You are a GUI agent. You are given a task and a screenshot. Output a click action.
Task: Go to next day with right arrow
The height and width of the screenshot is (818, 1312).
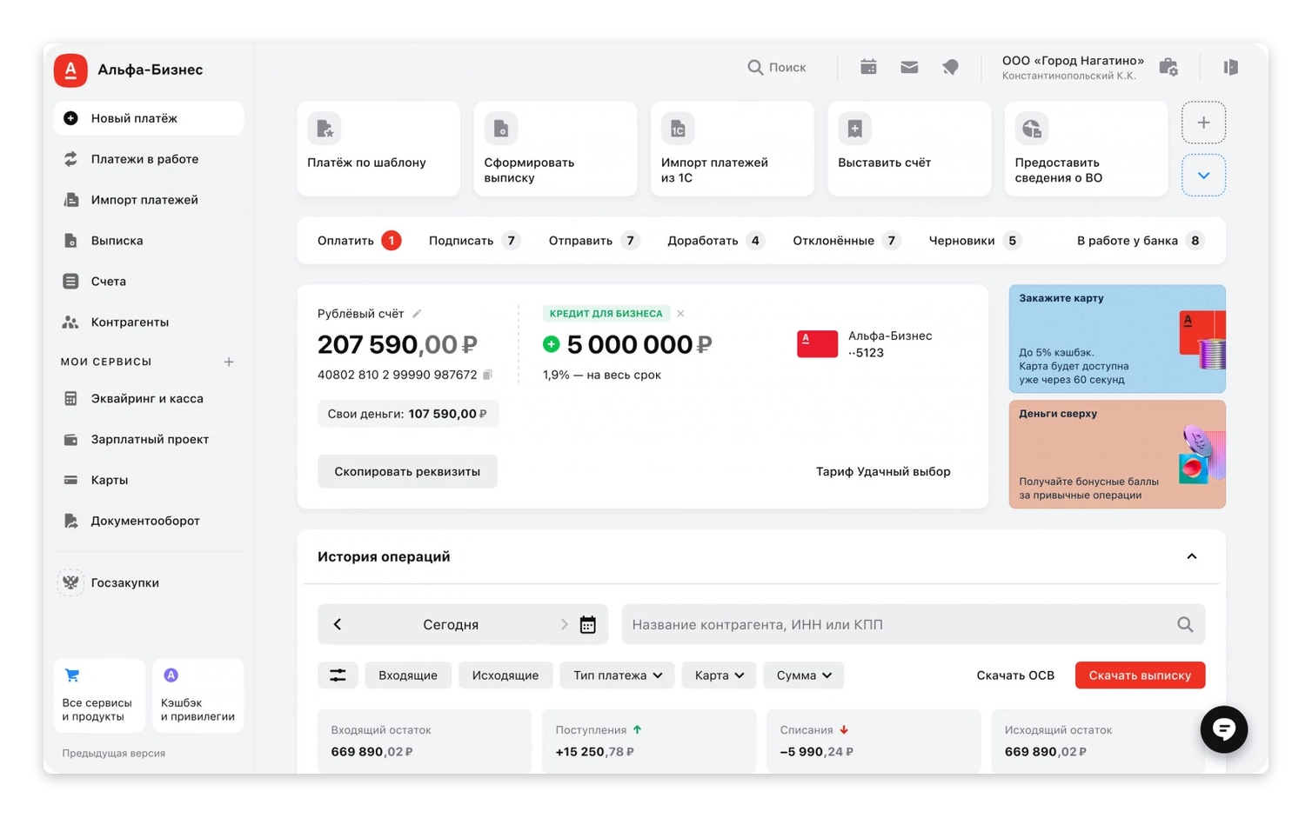pyautogui.click(x=564, y=624)
